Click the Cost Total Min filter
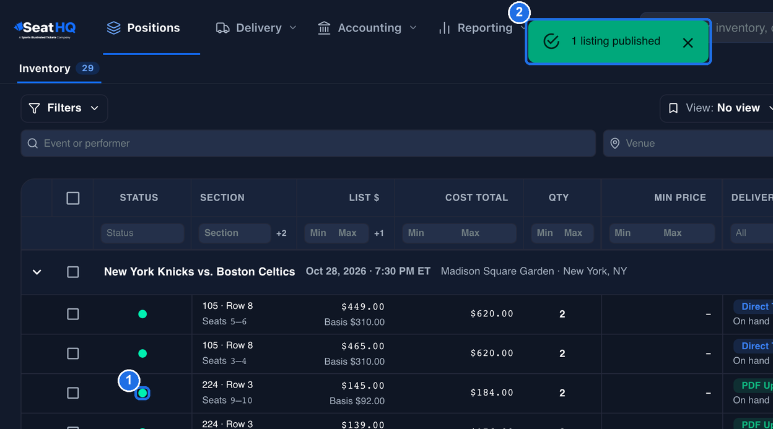This screenshot has height=429, width=773. point(416,233)
